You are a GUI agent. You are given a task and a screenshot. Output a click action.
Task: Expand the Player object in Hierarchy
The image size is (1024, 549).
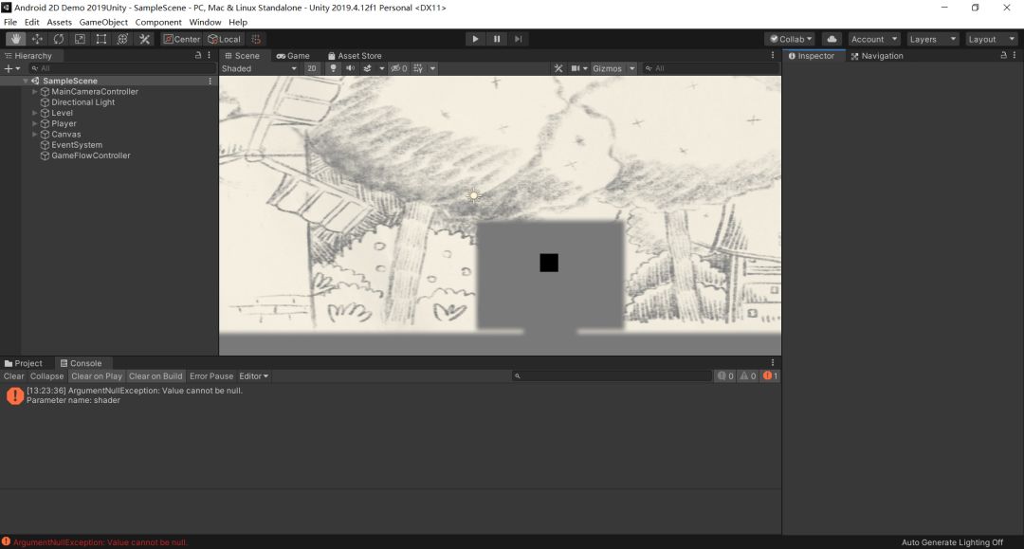click(35, 123)
